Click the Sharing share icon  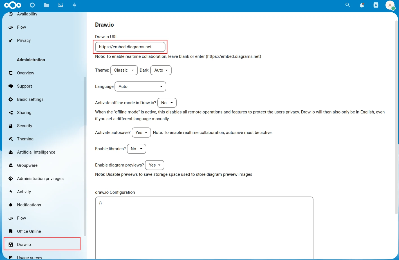tap(11, 113)
